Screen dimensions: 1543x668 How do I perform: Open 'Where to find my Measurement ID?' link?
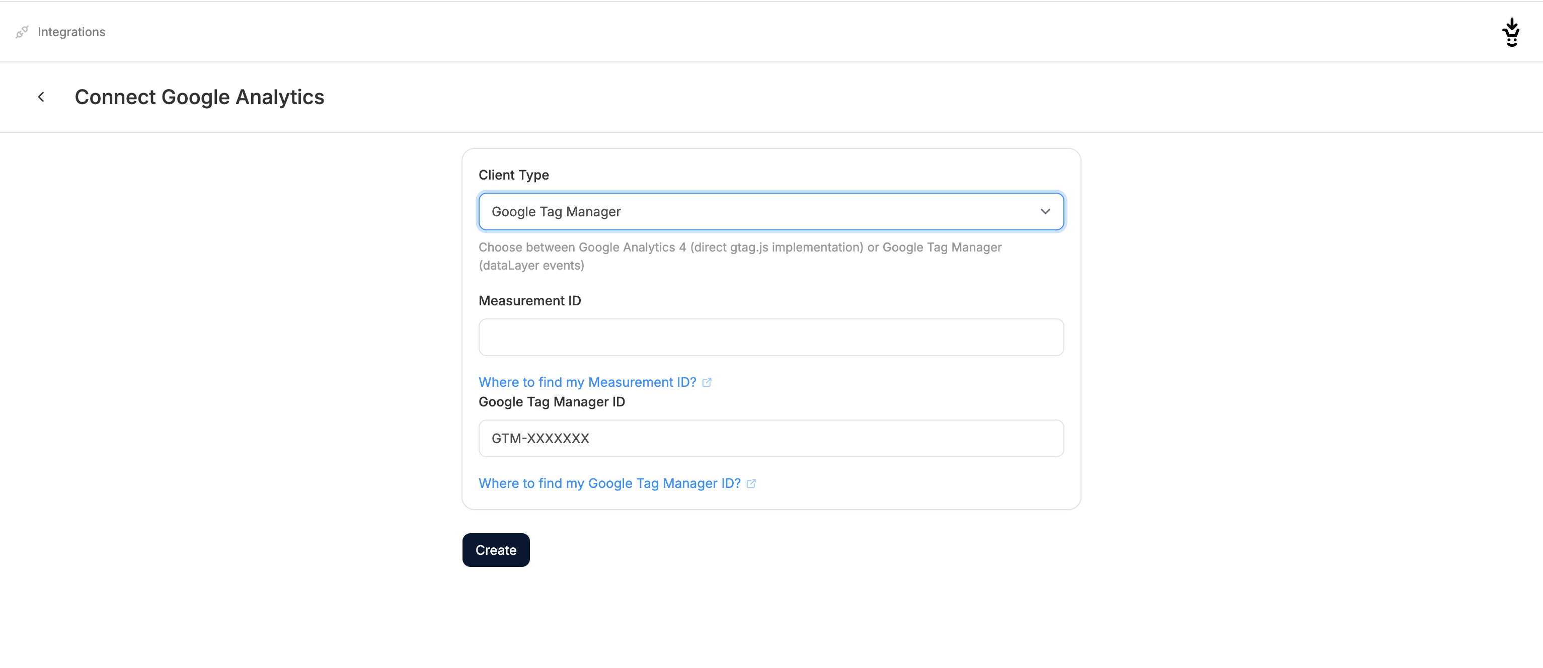(587, 382)
